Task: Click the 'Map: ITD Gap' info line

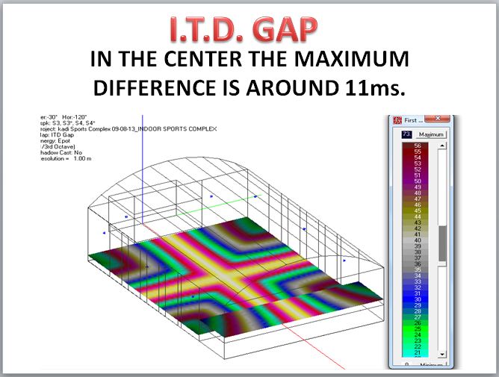Action: click(58, 135)
